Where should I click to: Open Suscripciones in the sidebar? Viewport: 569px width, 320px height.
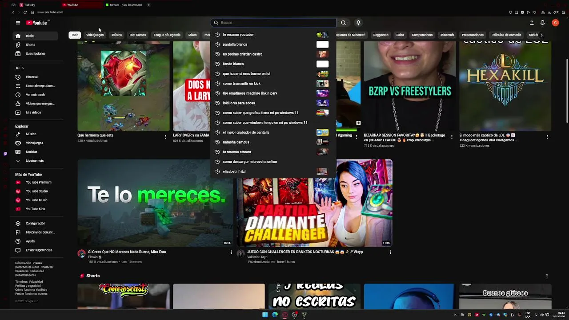pyautogui.click(x=36, y=53)
